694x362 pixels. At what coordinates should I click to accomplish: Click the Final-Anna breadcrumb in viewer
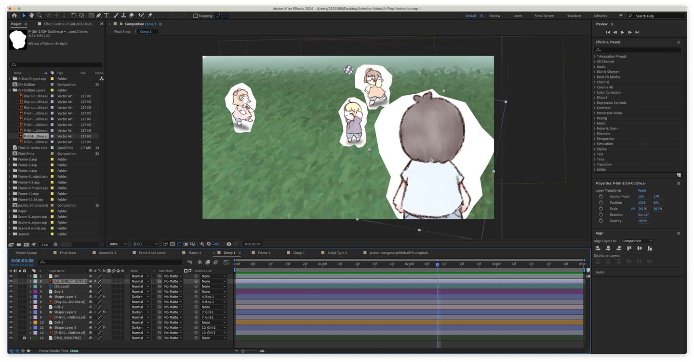pos(122,32)
